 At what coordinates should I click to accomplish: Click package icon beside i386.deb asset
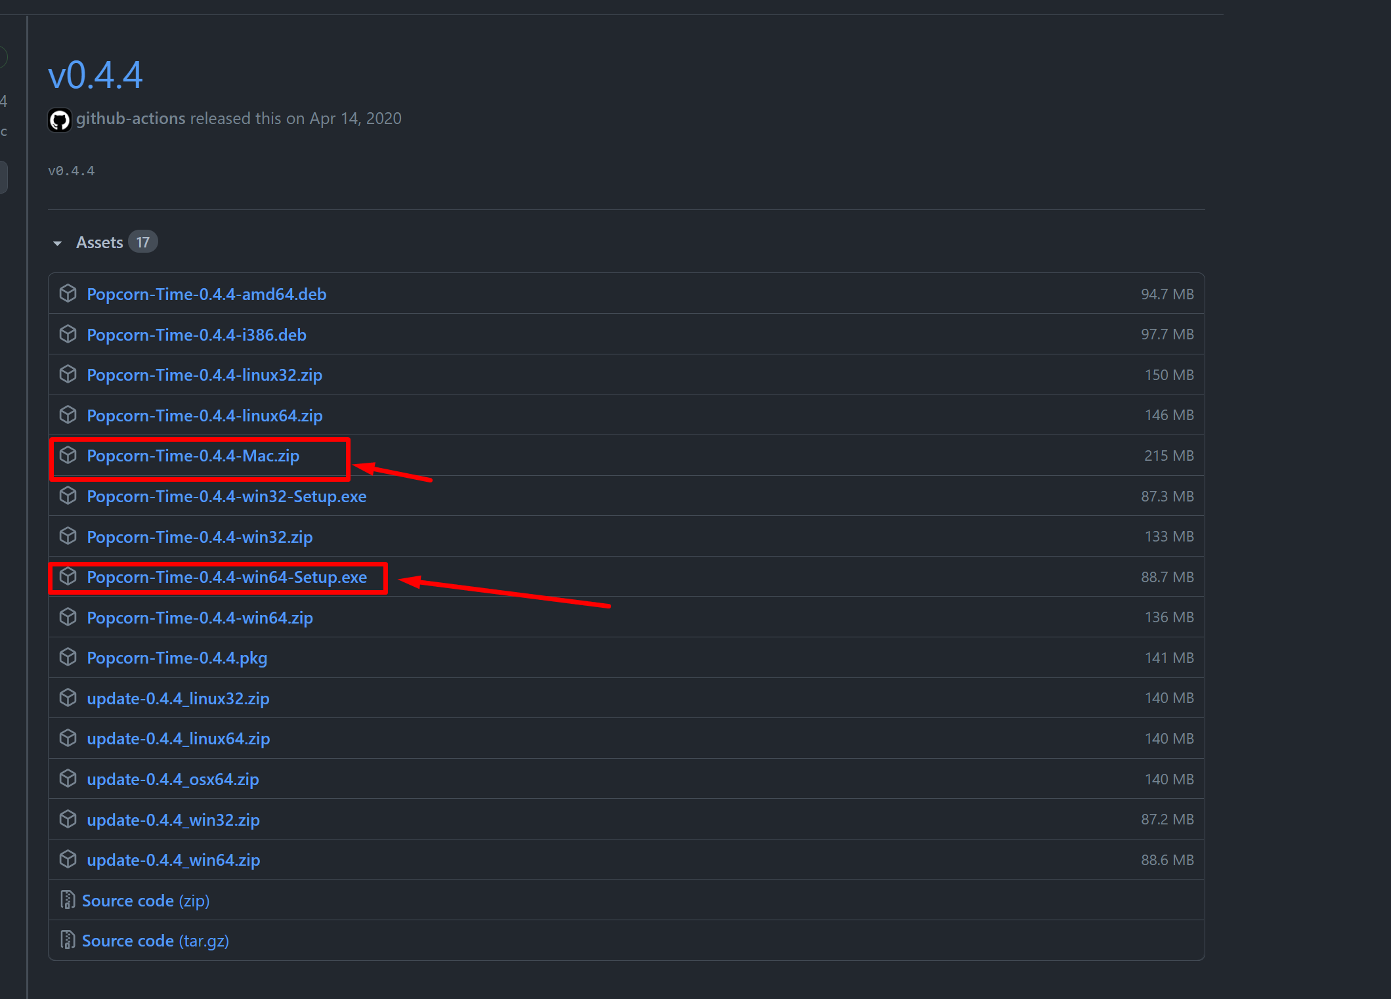(68, 334)
